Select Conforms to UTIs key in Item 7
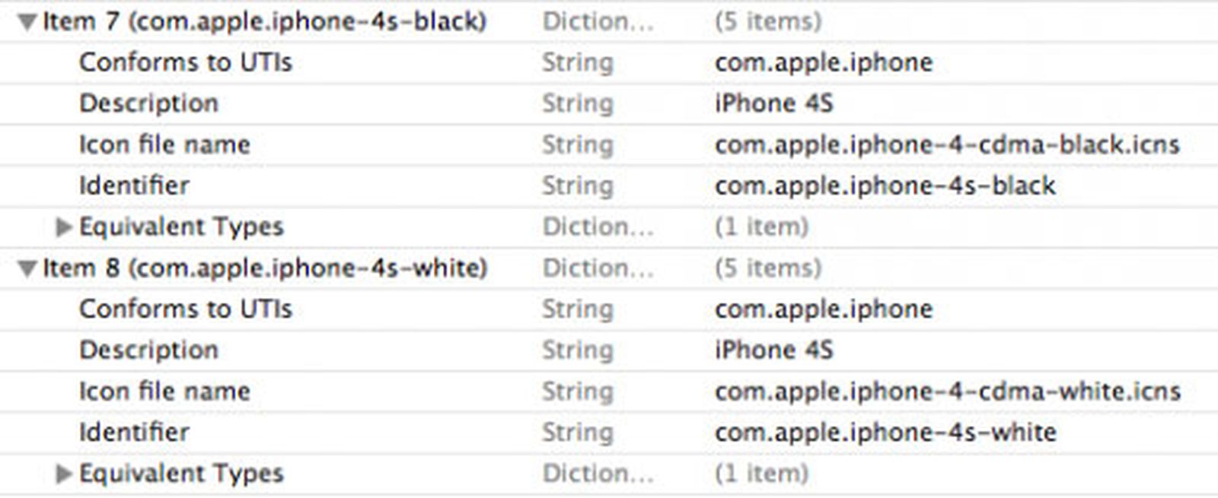Screen dimensions: 1218x498 click(x=185, y=62)
